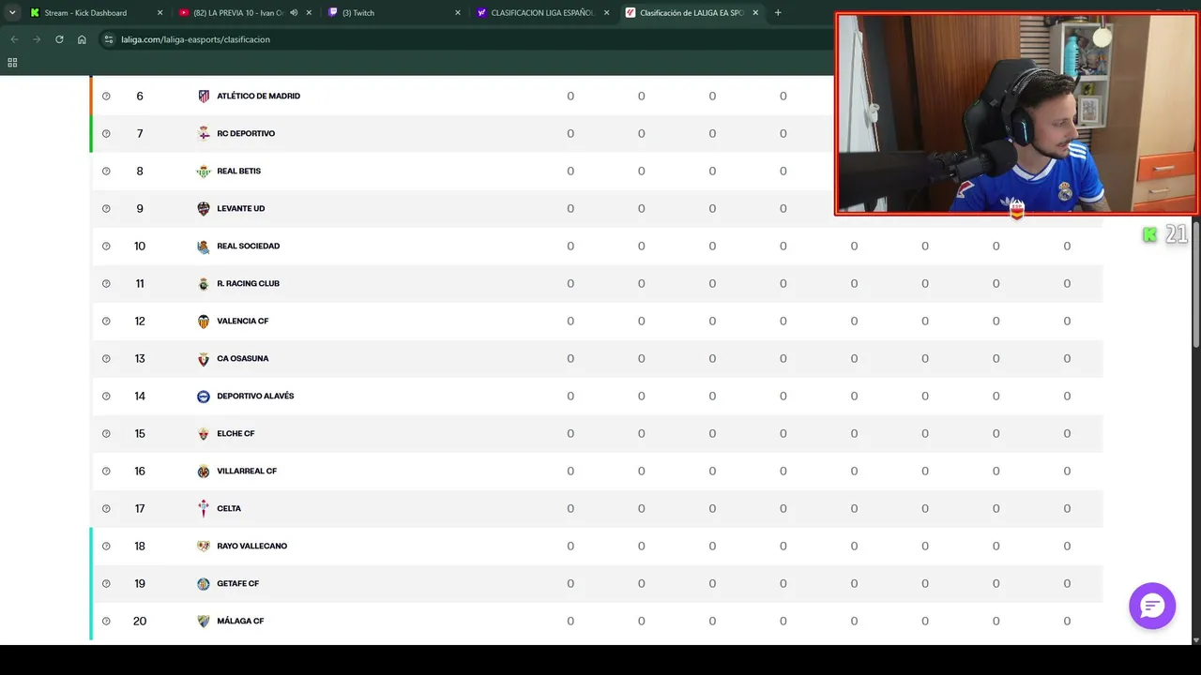
Task: Select the GETAFE CF team name
Action: [238, 583]
